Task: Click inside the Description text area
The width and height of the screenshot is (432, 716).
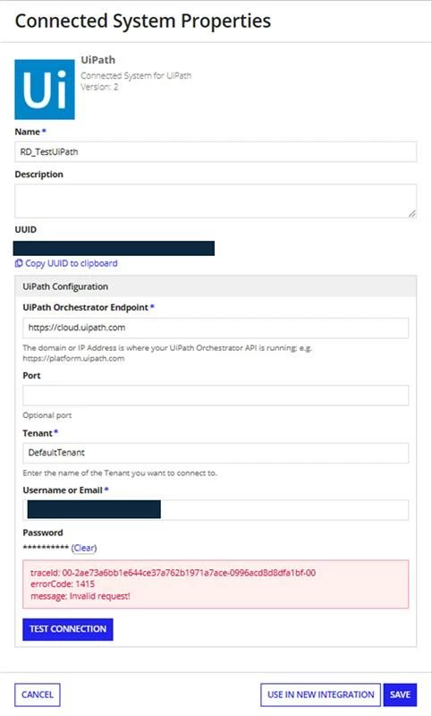Action: tap(216, 200)
